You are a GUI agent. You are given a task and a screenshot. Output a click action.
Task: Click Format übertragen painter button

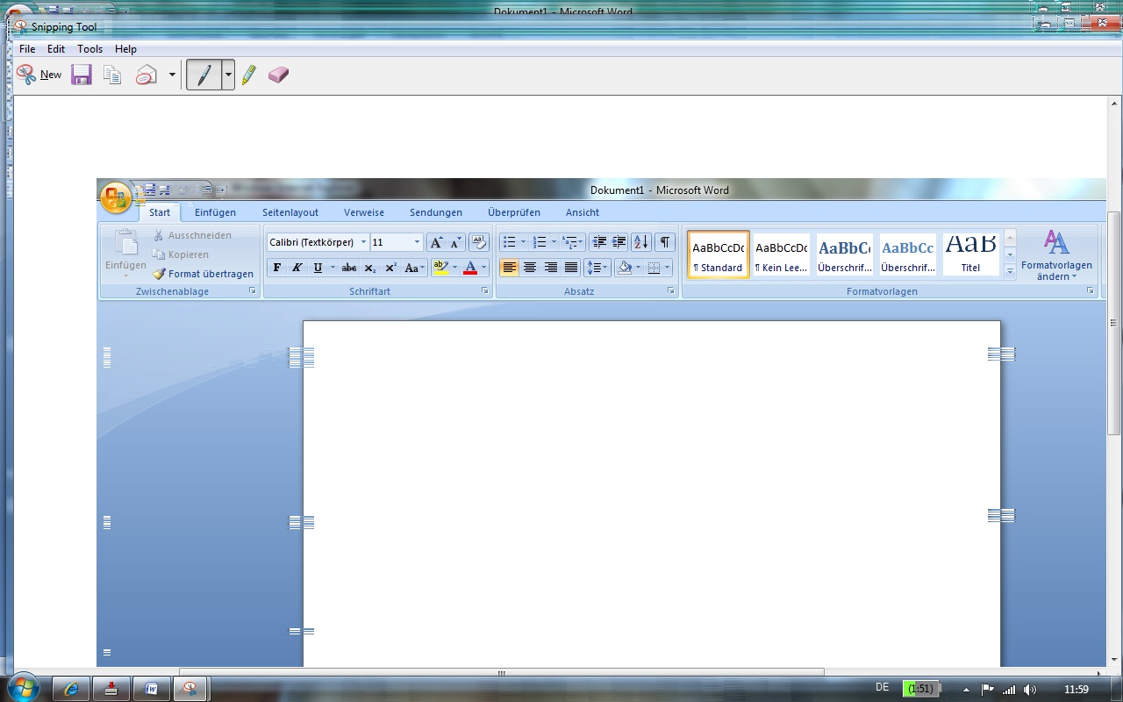click(203, 274)
